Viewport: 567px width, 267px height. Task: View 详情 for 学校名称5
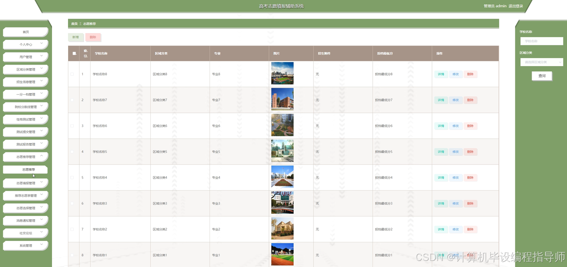441,152
